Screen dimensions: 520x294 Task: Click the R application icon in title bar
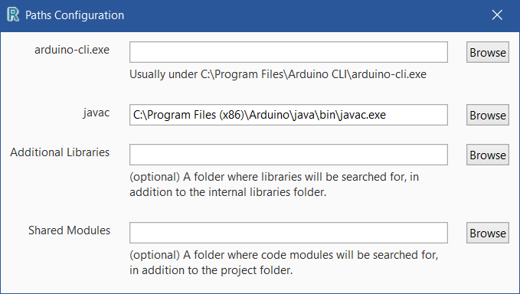[x=13, y=15]
